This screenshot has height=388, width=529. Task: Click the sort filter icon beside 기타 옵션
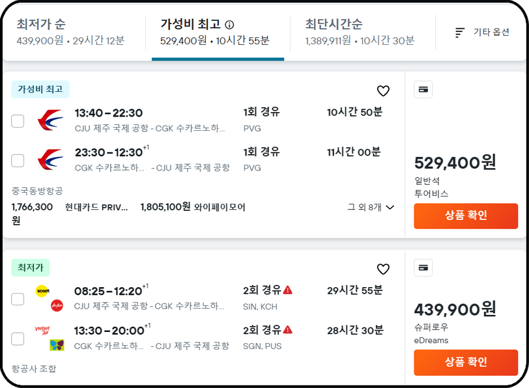click(x=459, y=33)
